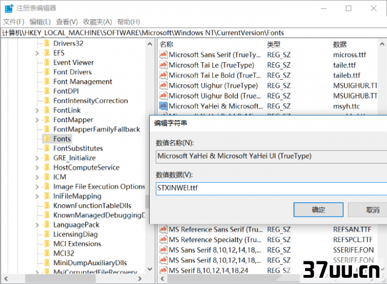
Task: Expand Image File Execution Options node
Action: pyautogui.click(x=37, y=187)
